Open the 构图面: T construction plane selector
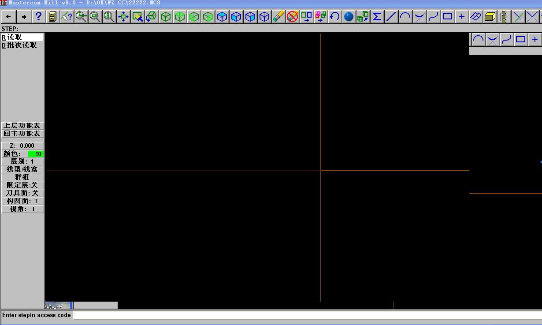This screenshot has height=325, width=542. tap(22, 201)
